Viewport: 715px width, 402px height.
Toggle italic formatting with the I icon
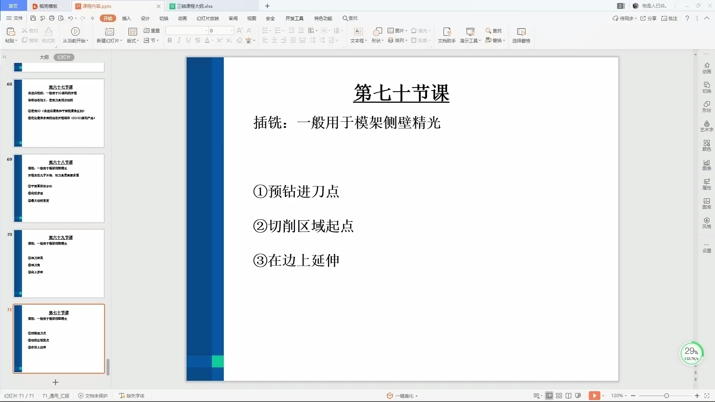(x=179, y=40)
